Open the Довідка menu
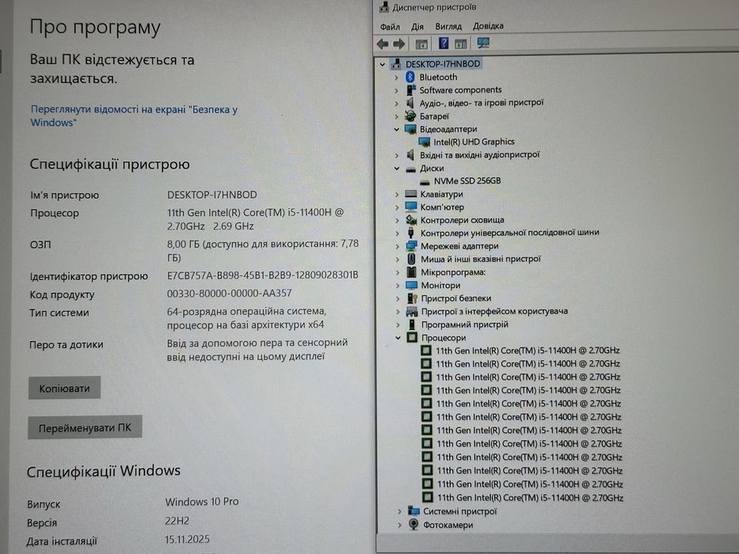This screenshot has height=554, width=739. [x=488, y=26]
